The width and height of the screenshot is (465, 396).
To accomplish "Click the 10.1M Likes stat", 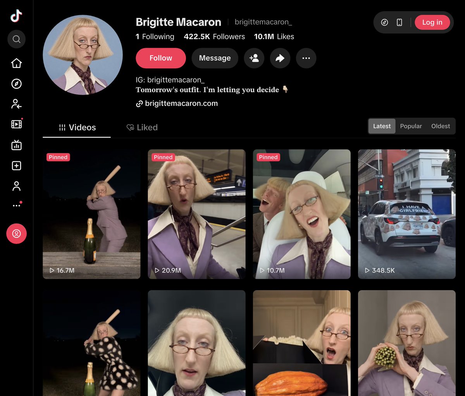I will point(274,36).
